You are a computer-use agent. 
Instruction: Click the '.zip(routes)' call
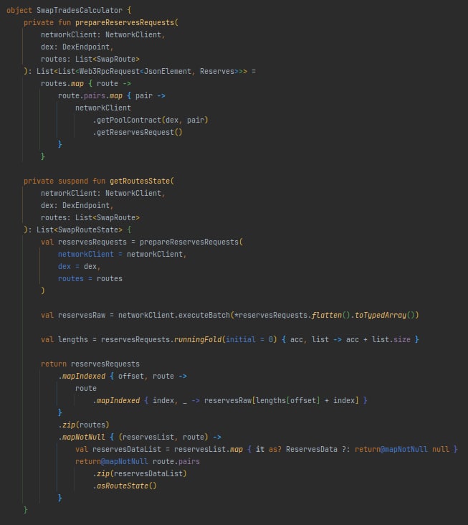coord(84,425)
